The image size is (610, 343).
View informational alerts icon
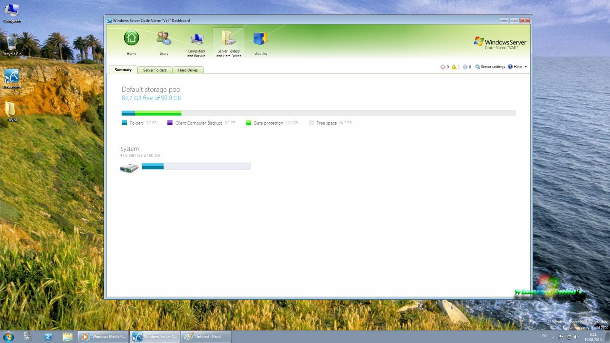[465, 67]
